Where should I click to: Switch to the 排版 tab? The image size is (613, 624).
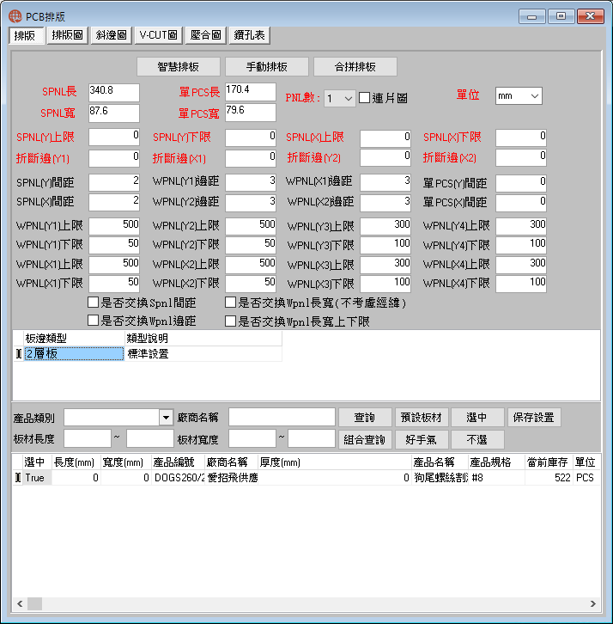point(26,36)
